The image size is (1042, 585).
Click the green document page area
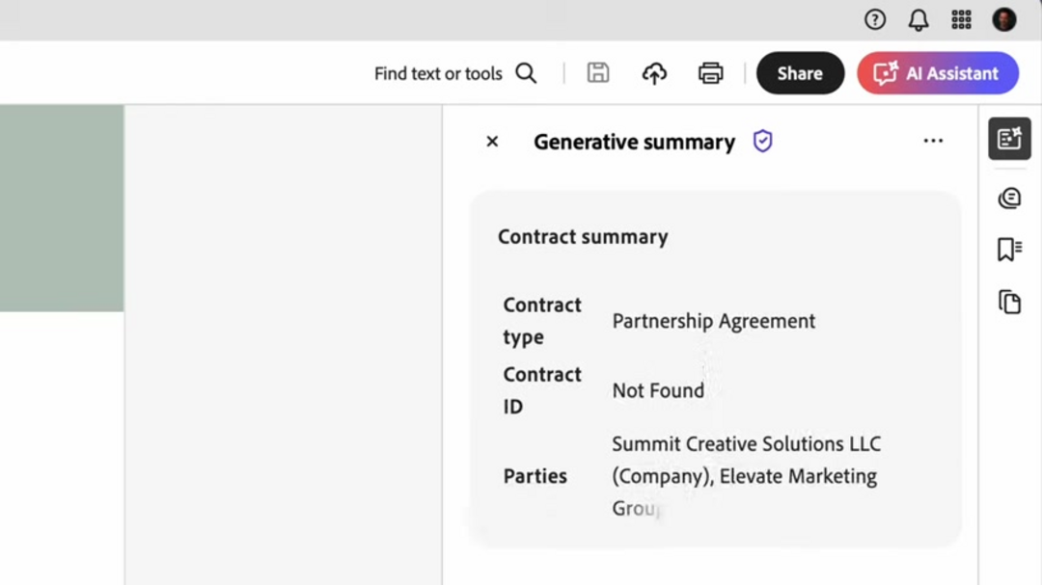pyautogui.click(x=62, y=208)
